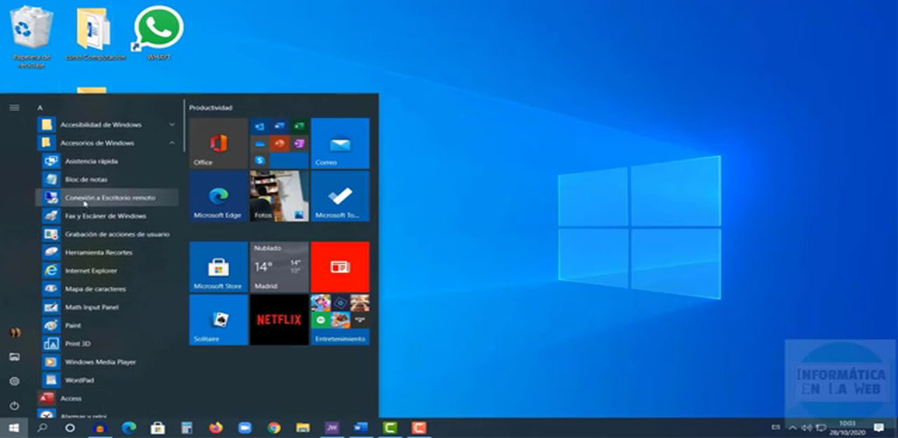Click the app list scrollbar
Viewport: 898px width, 438px height.
184,126
